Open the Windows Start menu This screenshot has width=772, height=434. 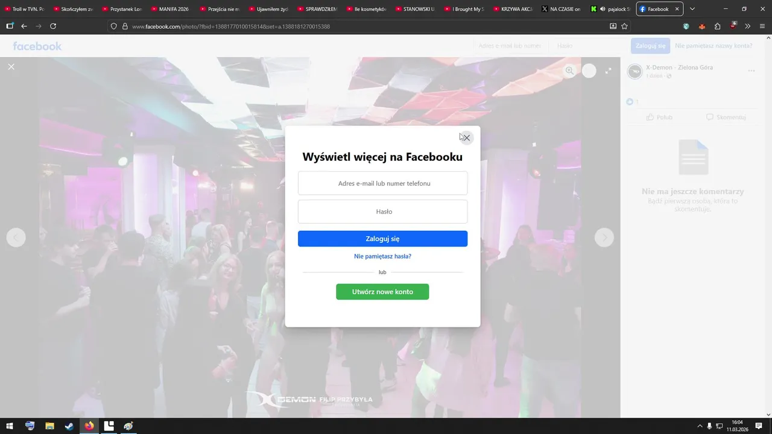(x=10, y=426)
